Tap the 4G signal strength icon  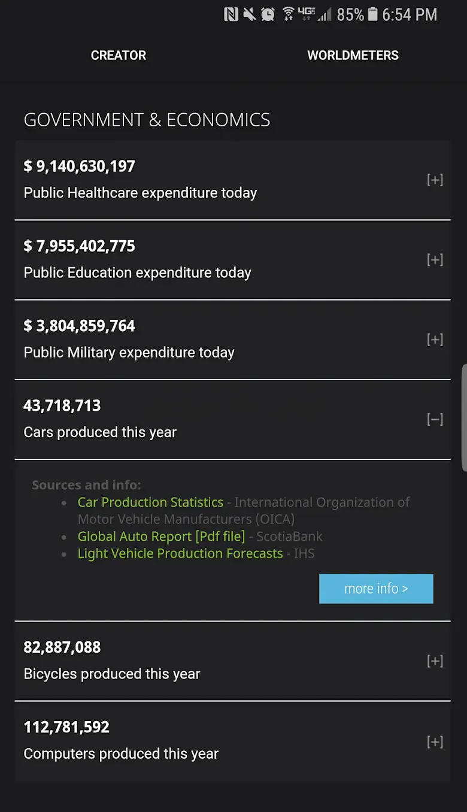click(x=315, y=14)
